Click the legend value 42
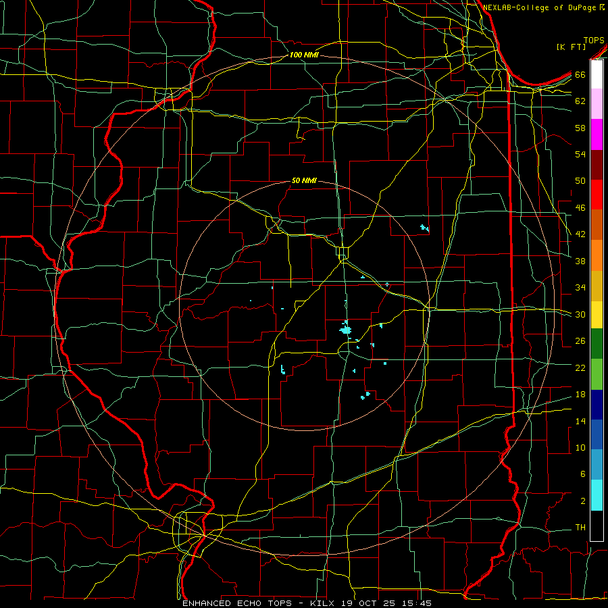The width and height of the screenshot is (608, 608). [580, 234]
